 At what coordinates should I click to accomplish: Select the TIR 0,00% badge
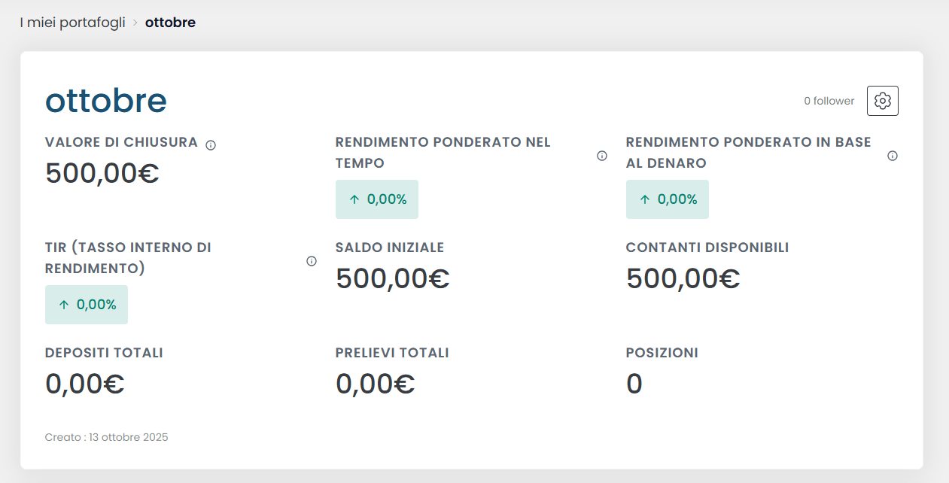pyautogui.click(x=87, y=305)
